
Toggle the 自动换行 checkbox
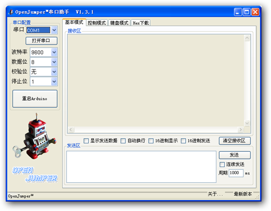(123, 141)
